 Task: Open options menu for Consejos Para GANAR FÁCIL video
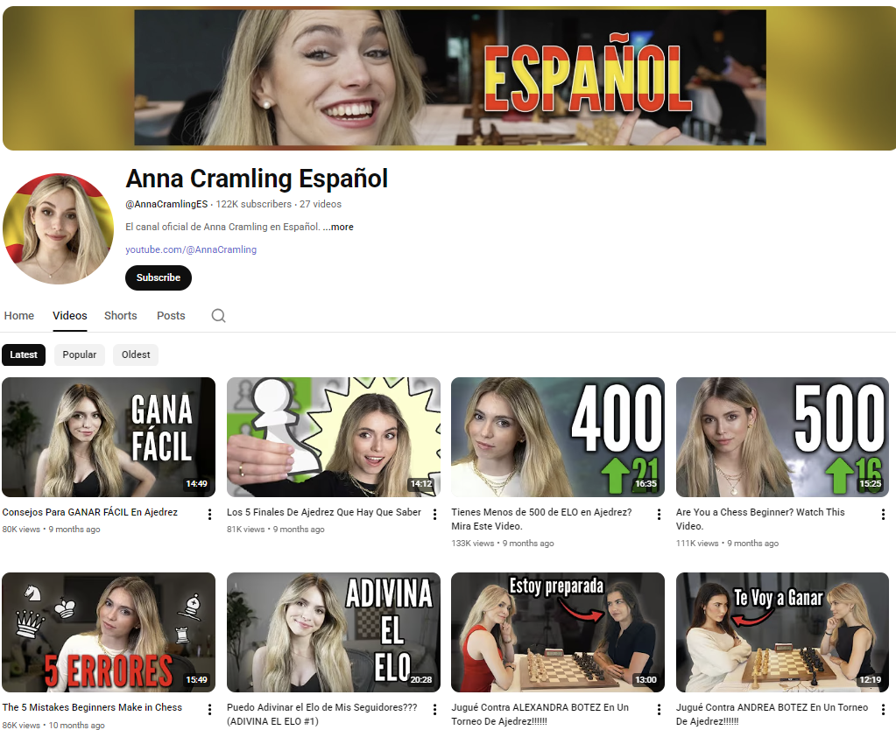(208, 515)
